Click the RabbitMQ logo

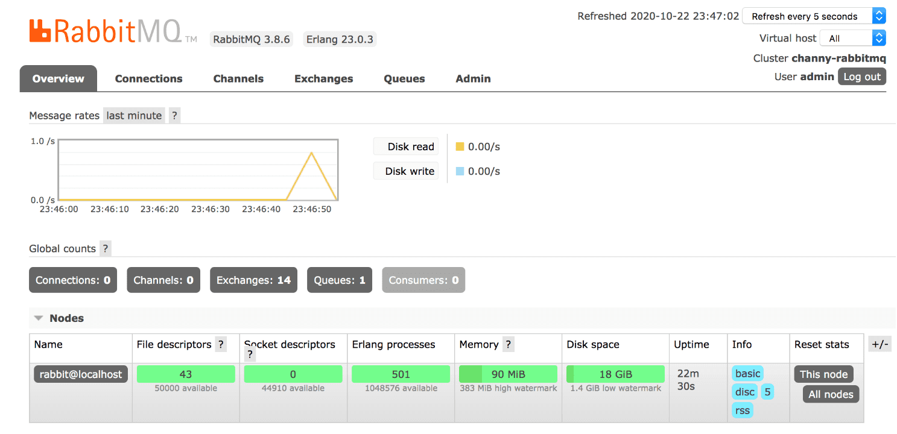coord(113,31)
